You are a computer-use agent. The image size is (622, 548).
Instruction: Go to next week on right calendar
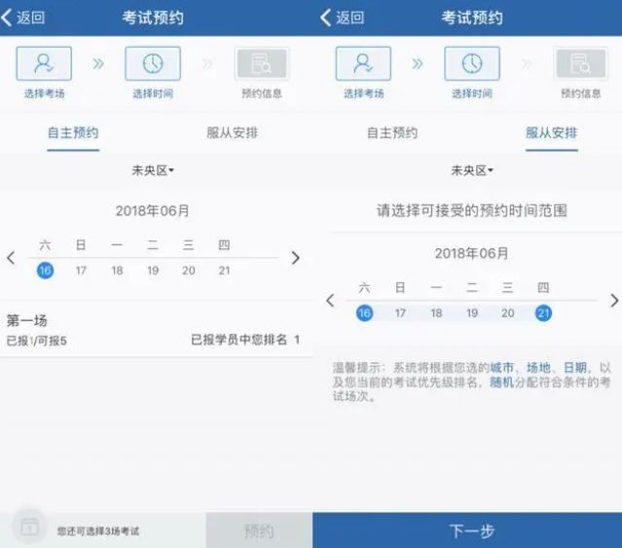614,301
